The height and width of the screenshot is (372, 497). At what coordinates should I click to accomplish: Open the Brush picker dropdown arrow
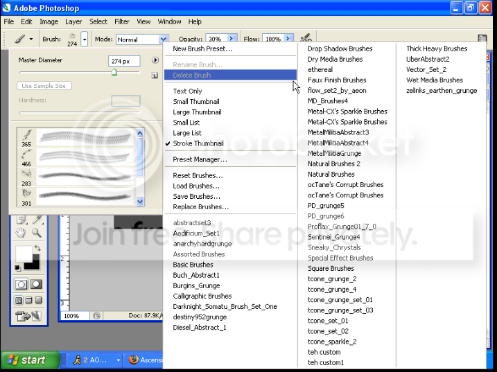point(85,39)
